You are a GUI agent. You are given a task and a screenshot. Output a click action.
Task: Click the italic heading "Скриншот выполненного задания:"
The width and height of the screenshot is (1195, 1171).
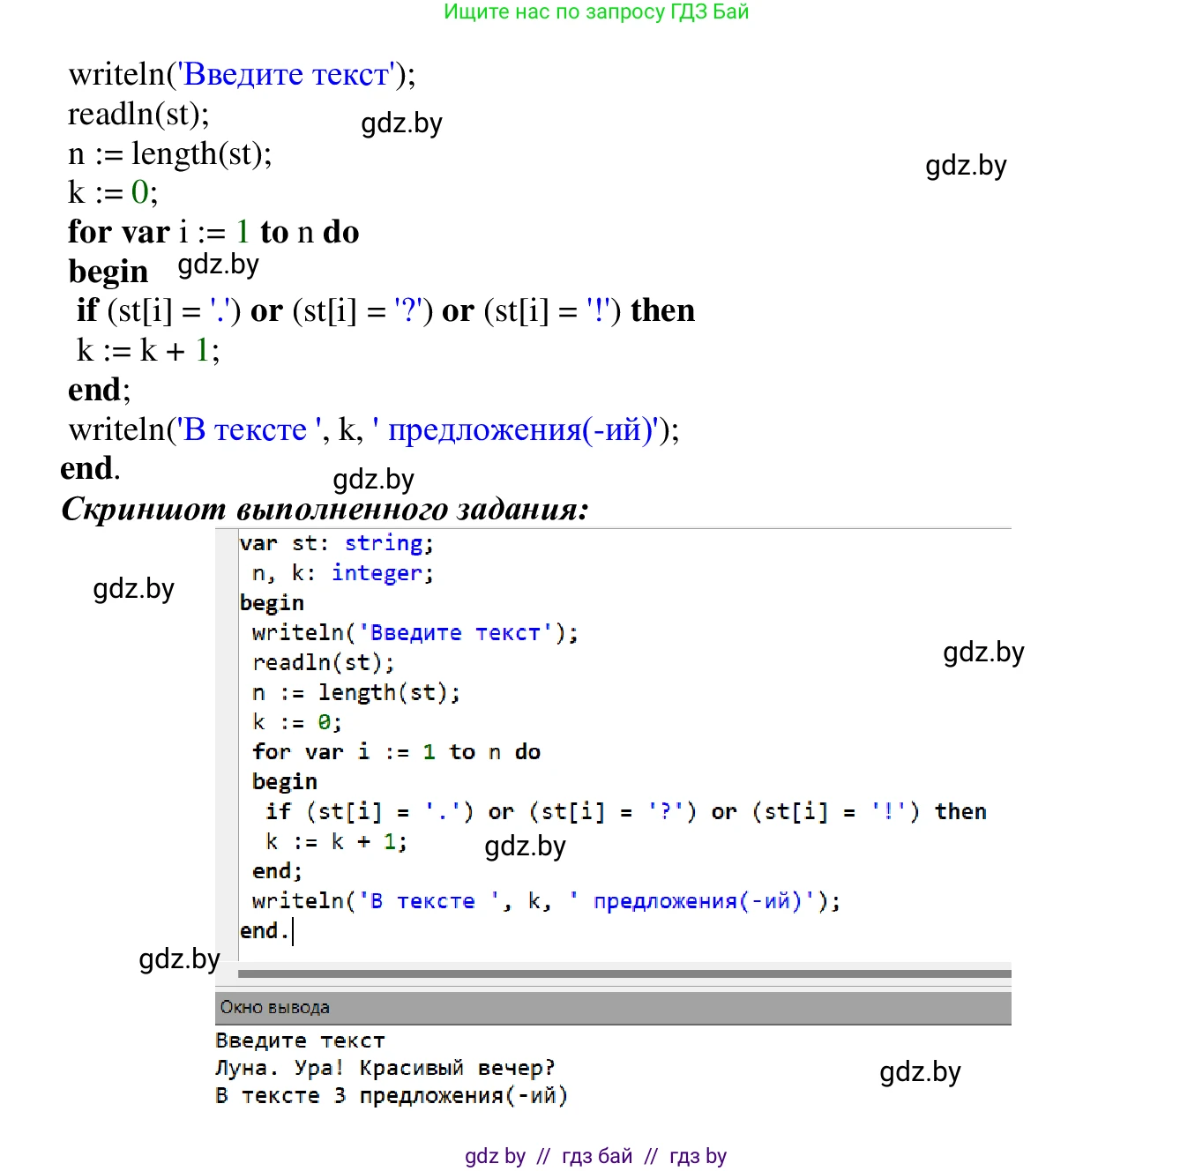coord(325,509)
